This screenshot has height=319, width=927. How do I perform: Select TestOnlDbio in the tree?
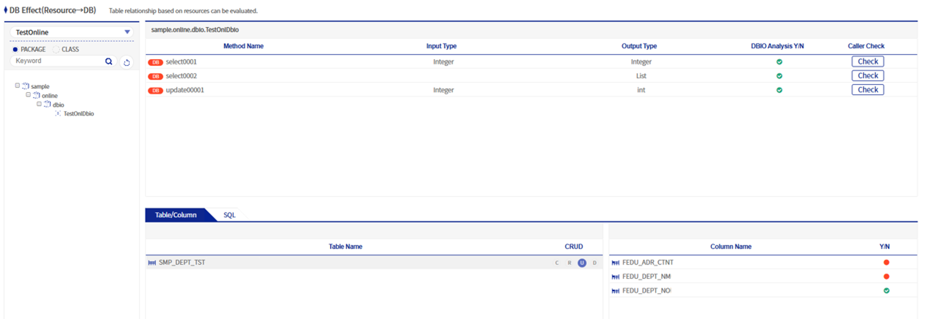pyautogui.click(x=78, y=114)
